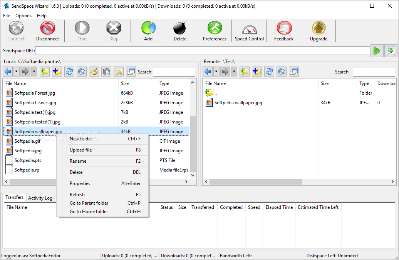The height and width of the screenshot is (260, 399).
Task: Go to Home folder in Remote pane
Action: click(282, 72)
